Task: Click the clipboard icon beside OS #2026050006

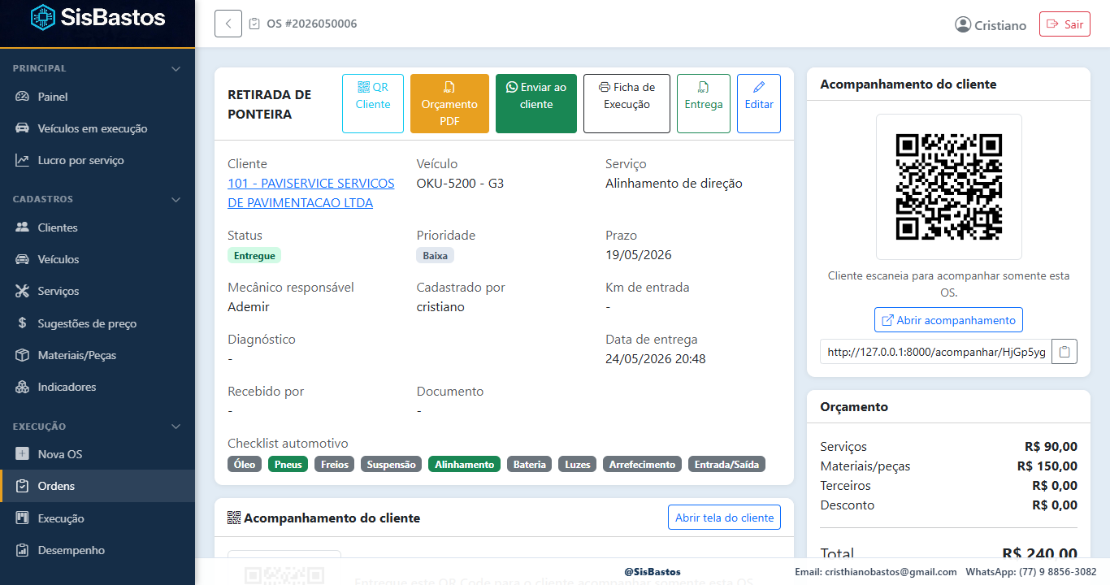Action: click(x=254, y=24)
